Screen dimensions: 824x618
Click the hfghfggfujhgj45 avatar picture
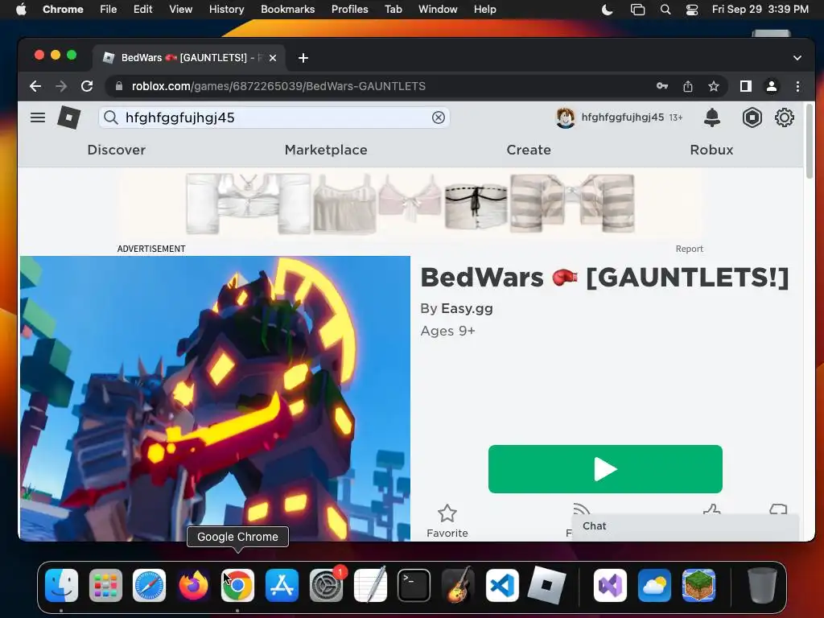point(566,117)
